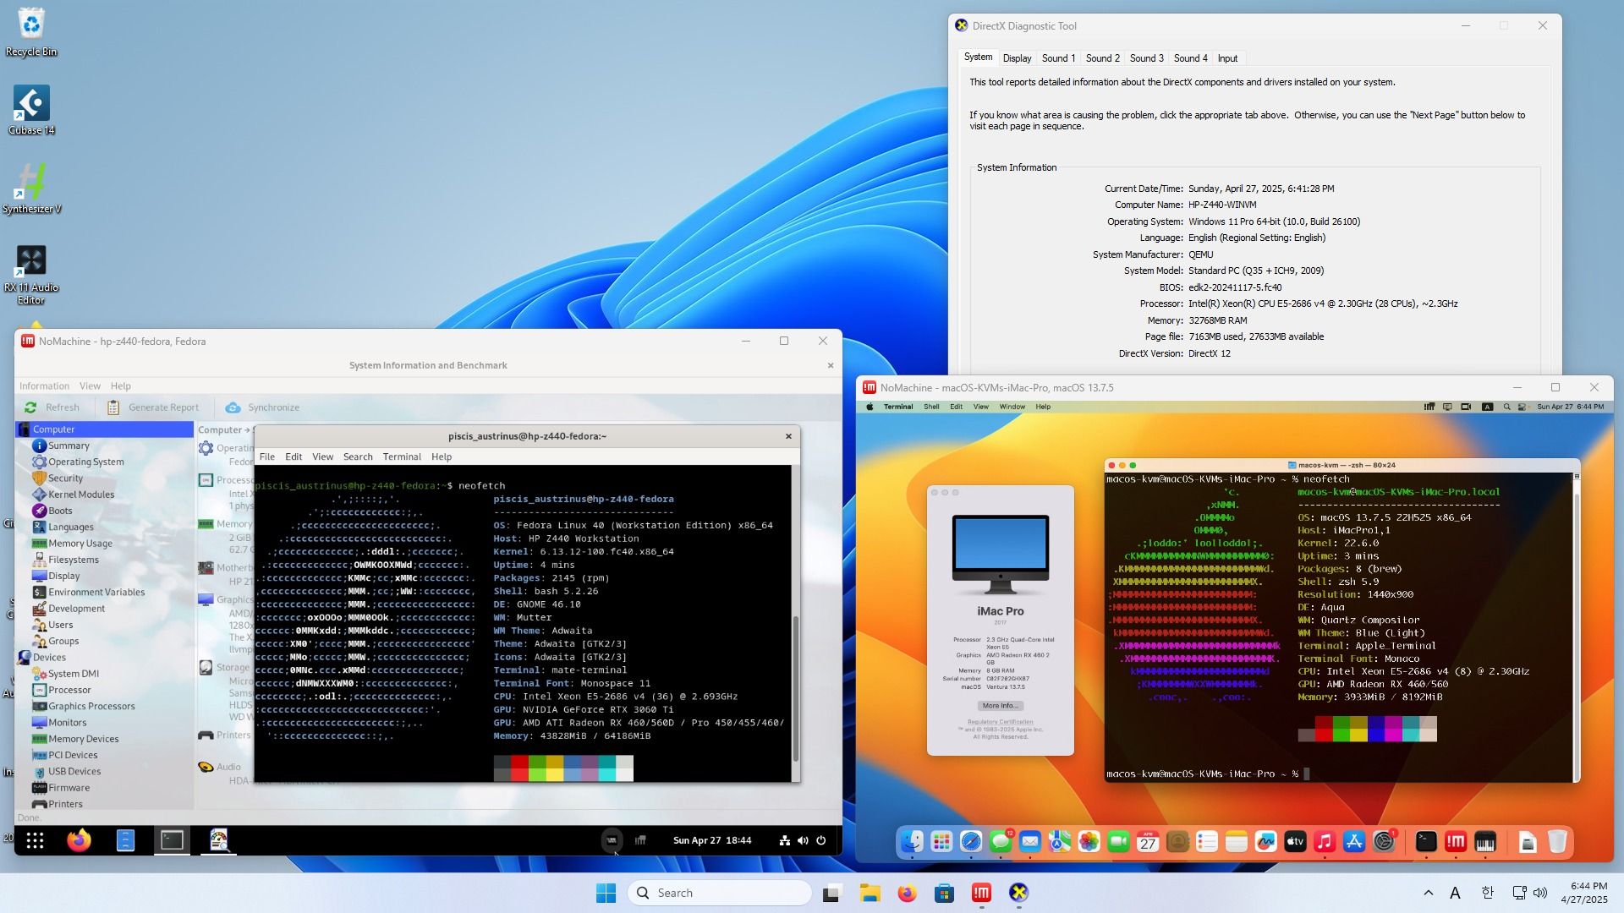This screenshot has width=1624, height=913.
Task: Open Music app in macOS dock
Action: pyautogui.click(x=1325, y=842)
